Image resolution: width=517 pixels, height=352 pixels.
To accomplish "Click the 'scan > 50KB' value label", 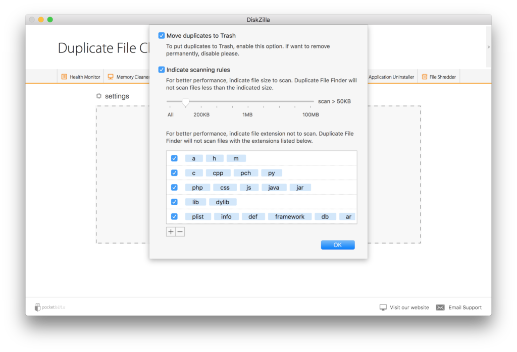I will click(x=334, y=101).
